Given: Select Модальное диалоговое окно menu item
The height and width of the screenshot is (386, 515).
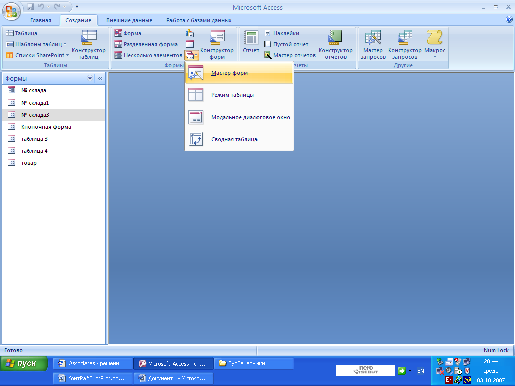Looking at the screenshot, I should (x=239, y=117).
